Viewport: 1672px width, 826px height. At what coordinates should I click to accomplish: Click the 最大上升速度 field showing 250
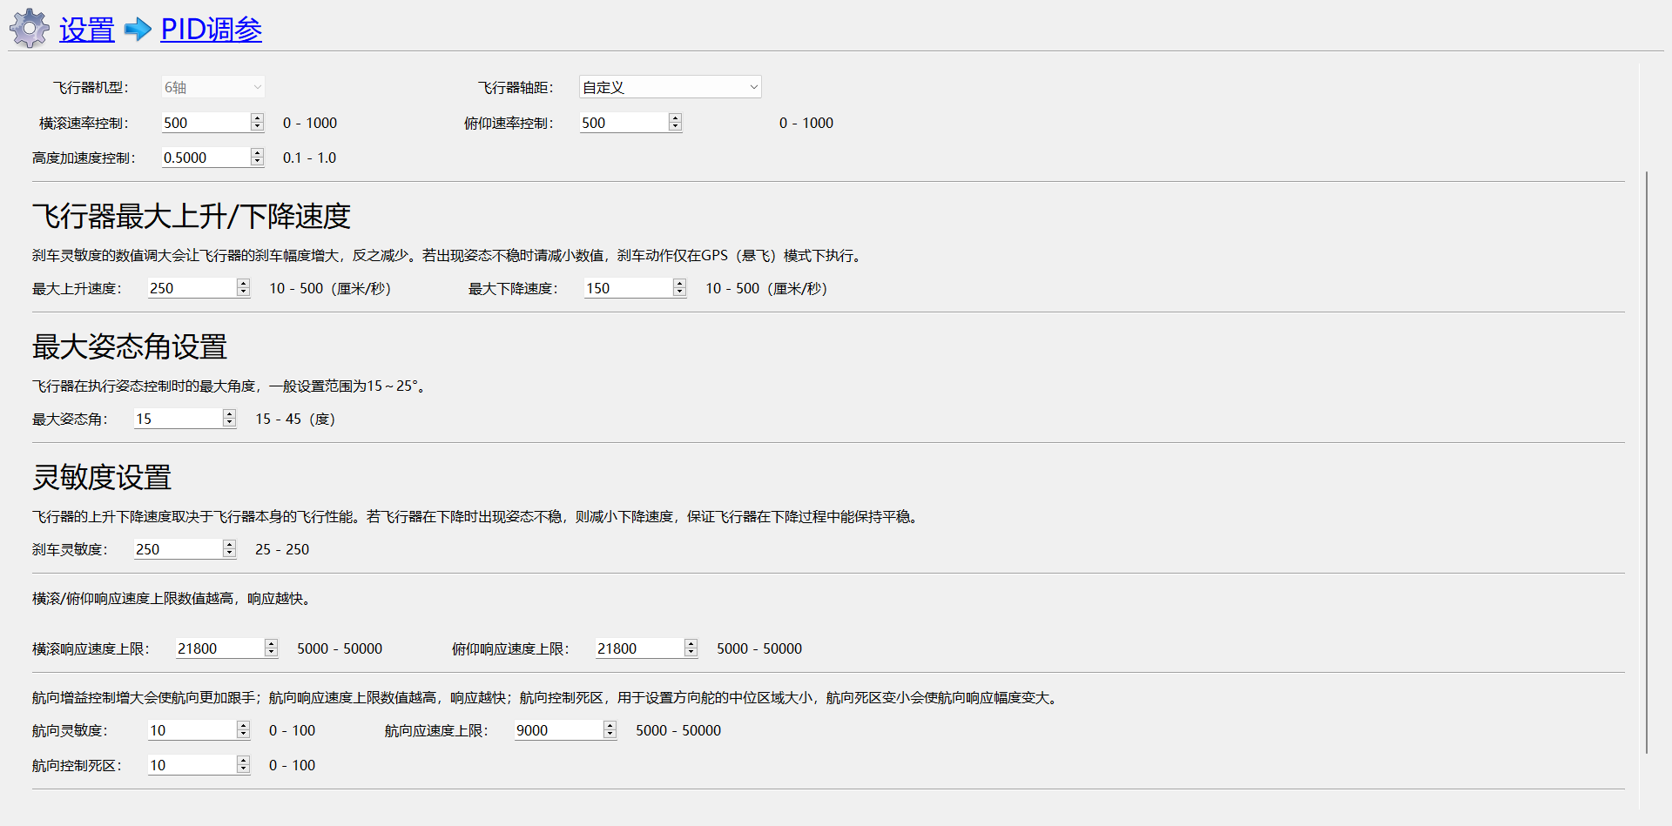[192, 288]
